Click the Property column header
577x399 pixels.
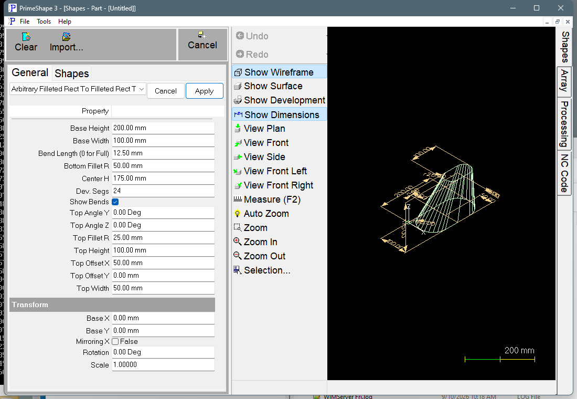tap(60, 111)
